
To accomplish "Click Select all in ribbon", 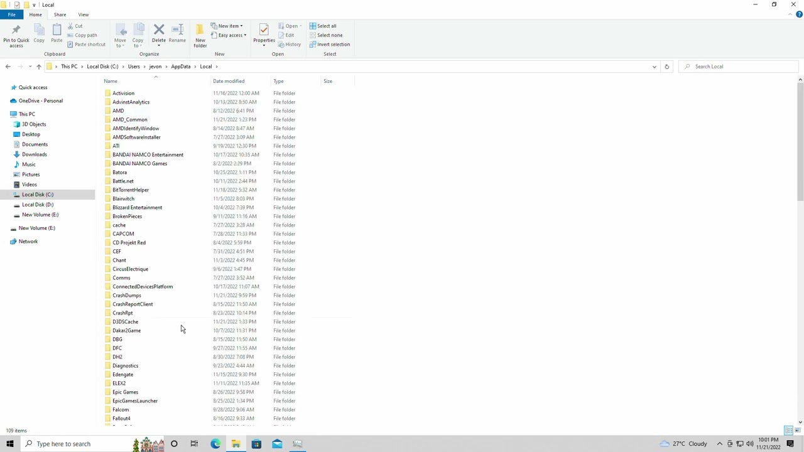I will (323, 26).
